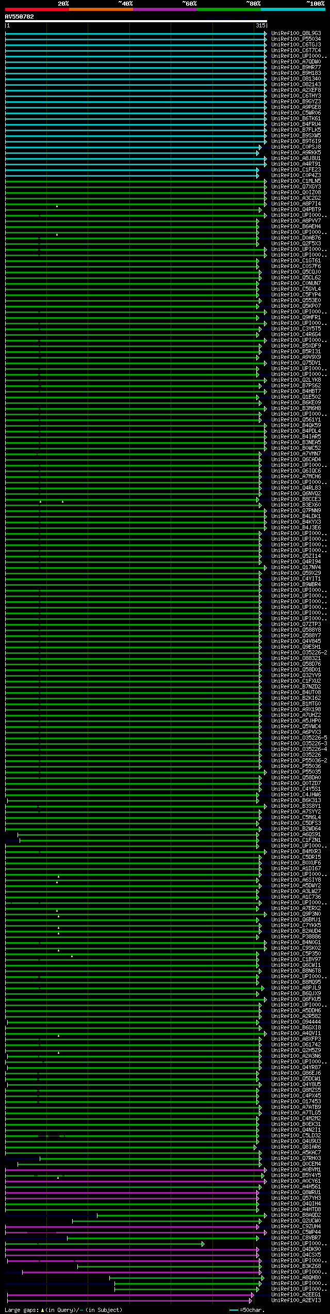Click hit label UniRef100_B9T6I9
Viewport: 330px width, 1314px height.
(x=296, y=142)
